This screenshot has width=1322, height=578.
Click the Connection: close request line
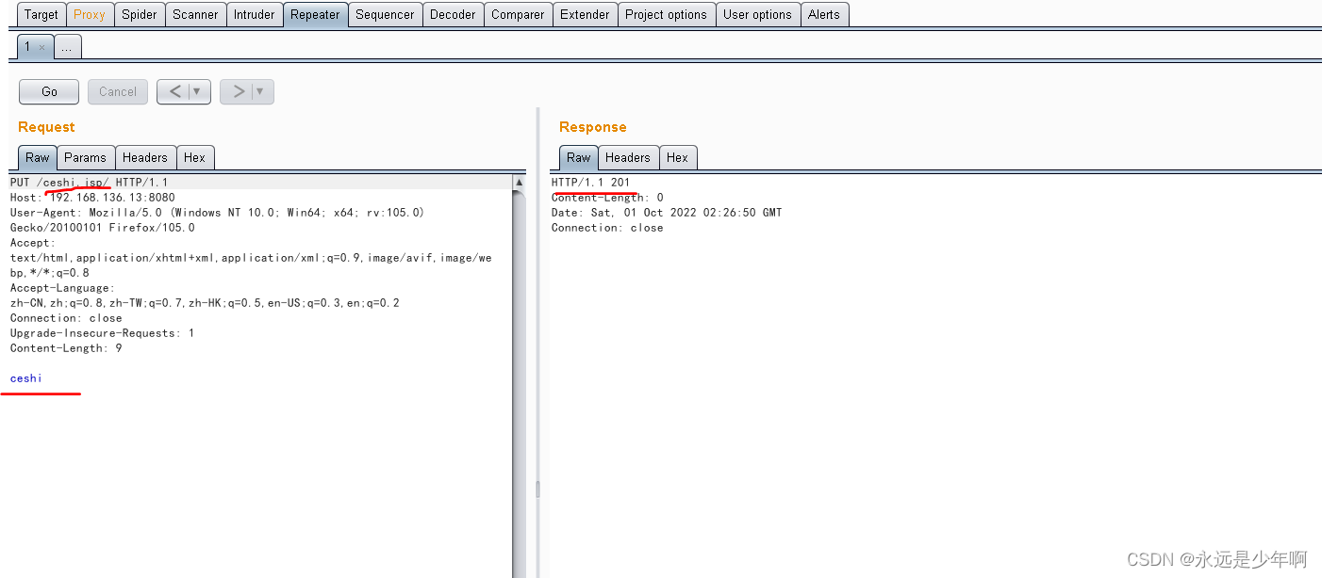point(66,317)
